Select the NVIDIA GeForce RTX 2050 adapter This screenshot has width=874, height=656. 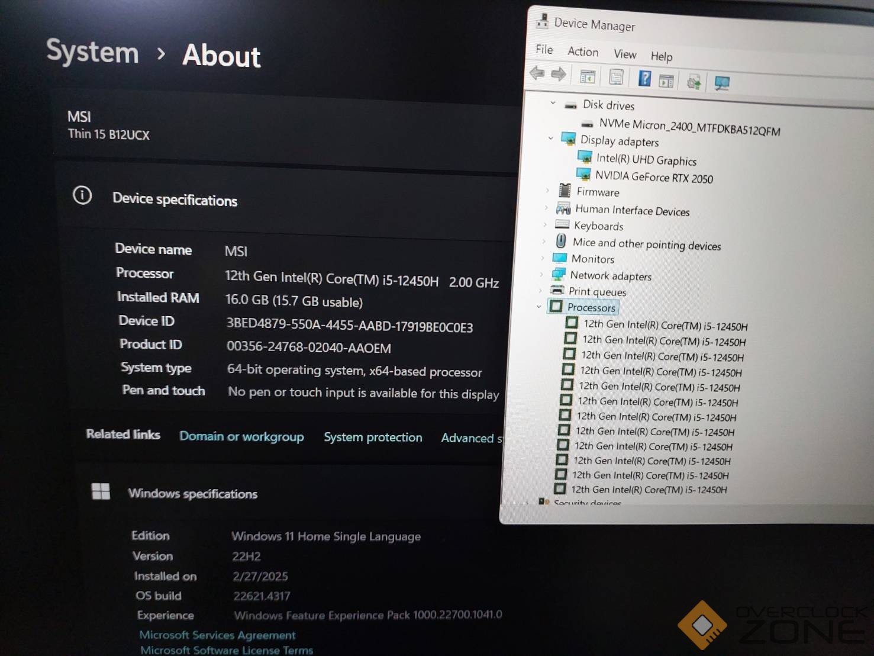click(x=654, y=176)
